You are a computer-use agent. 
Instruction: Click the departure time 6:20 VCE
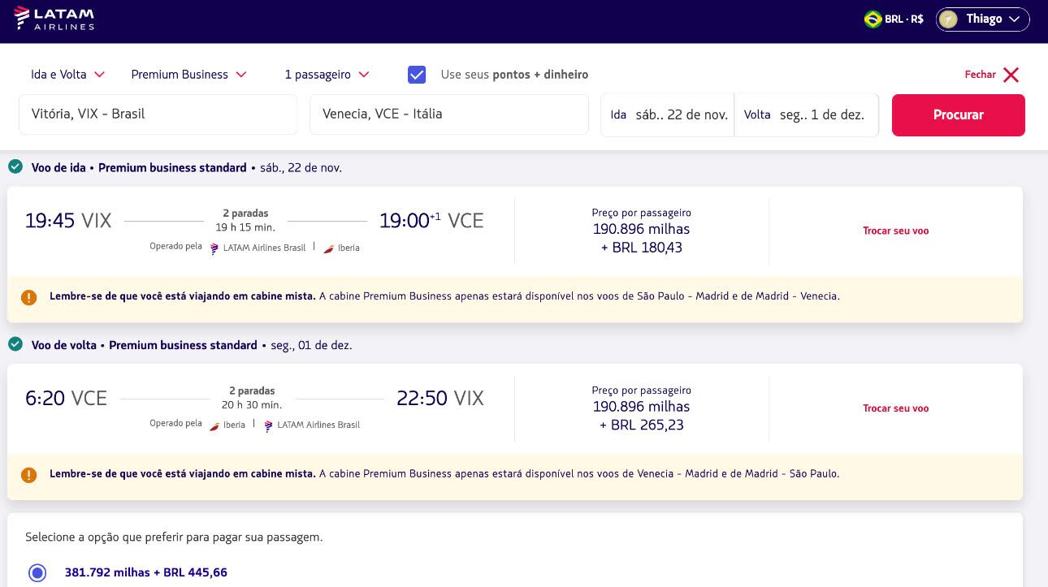coord(66,399)
